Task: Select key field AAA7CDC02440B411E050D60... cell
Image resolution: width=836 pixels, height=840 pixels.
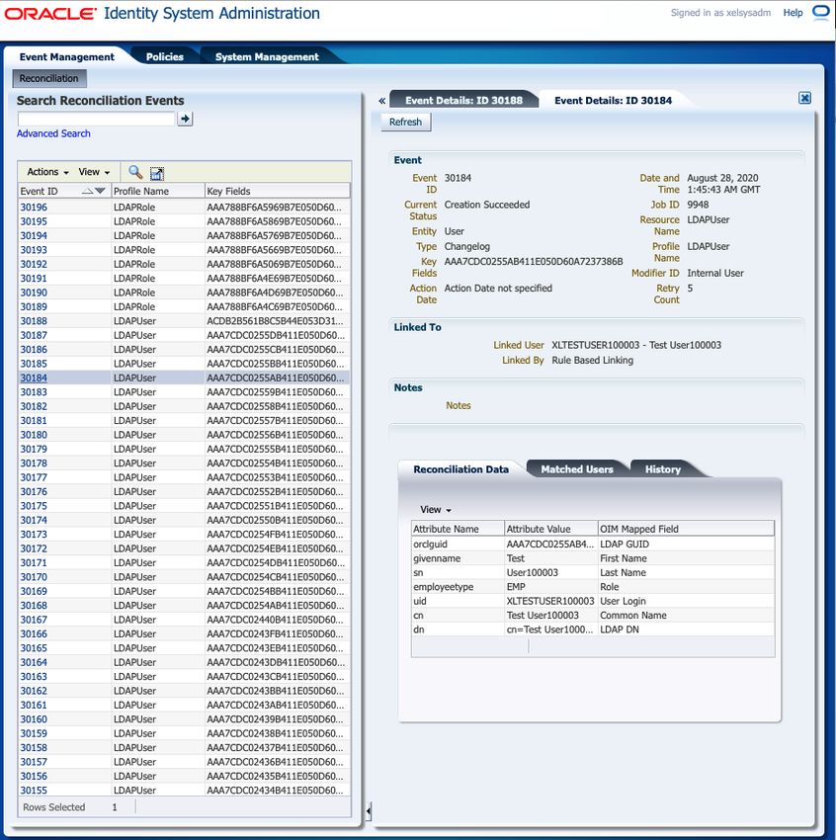Action: tap(278, 620)
